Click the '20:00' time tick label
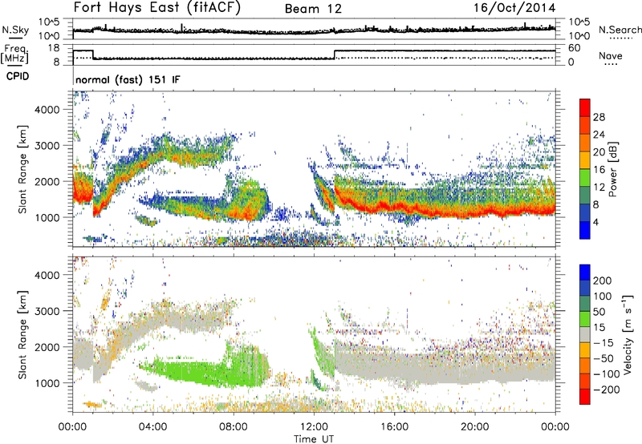 pyautogui.click(x=475, y=427)
